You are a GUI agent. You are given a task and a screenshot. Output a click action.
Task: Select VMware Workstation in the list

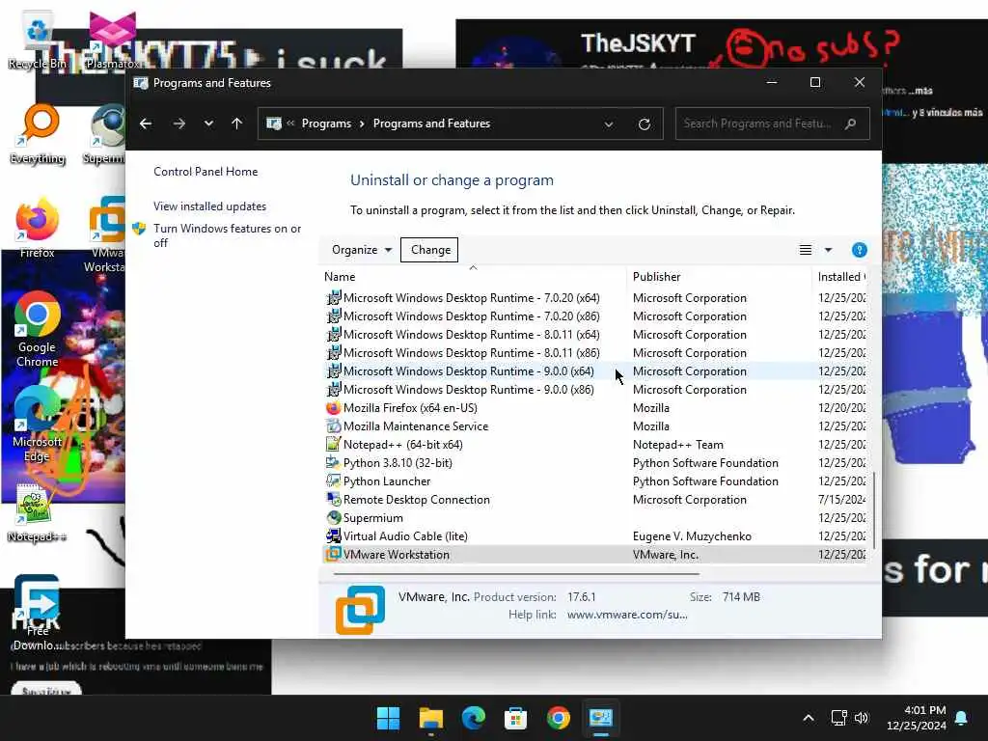point(397,555)
